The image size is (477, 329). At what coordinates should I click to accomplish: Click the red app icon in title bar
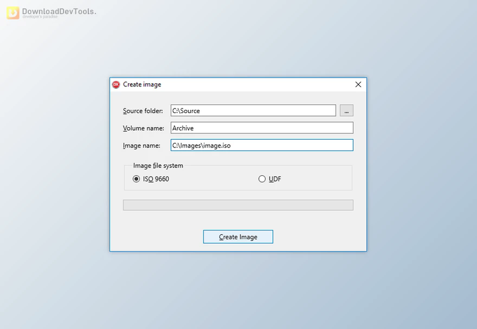click(x=116, y=84)
